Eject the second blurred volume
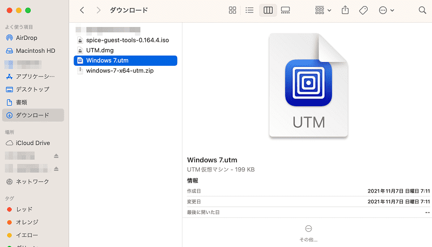The width and height of the screenshot is (432, 247). [x=56, y=169]
